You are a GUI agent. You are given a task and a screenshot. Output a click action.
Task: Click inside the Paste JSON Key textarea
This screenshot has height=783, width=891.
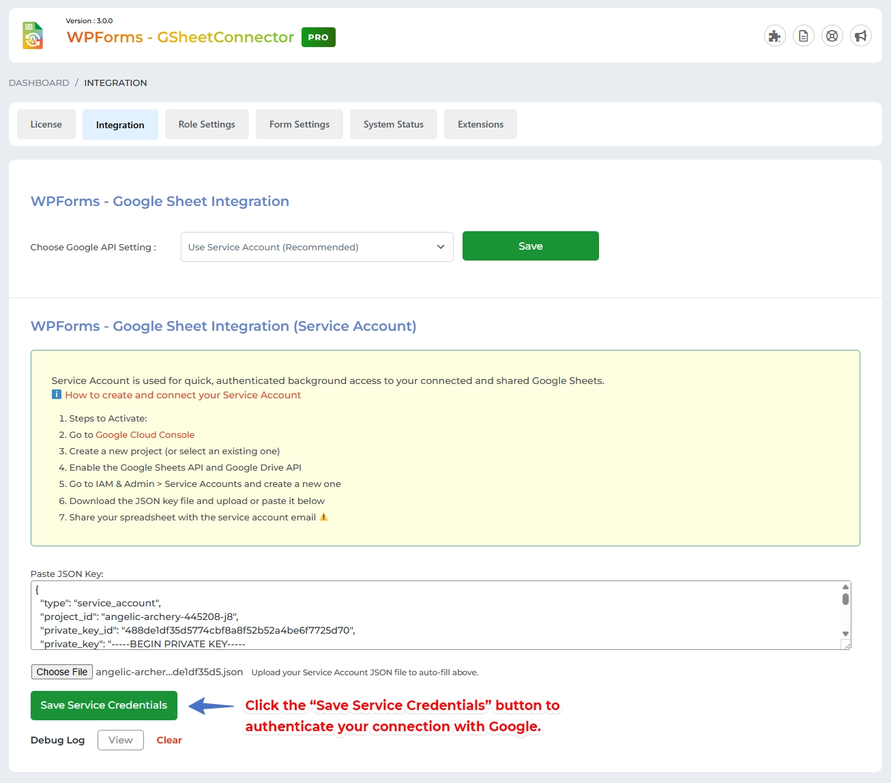437,615
